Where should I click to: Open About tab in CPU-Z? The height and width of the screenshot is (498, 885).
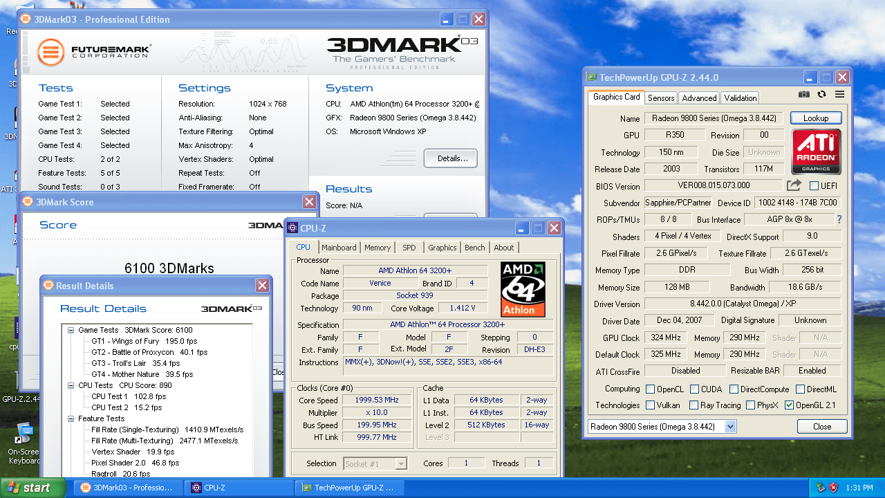point(504,248)
